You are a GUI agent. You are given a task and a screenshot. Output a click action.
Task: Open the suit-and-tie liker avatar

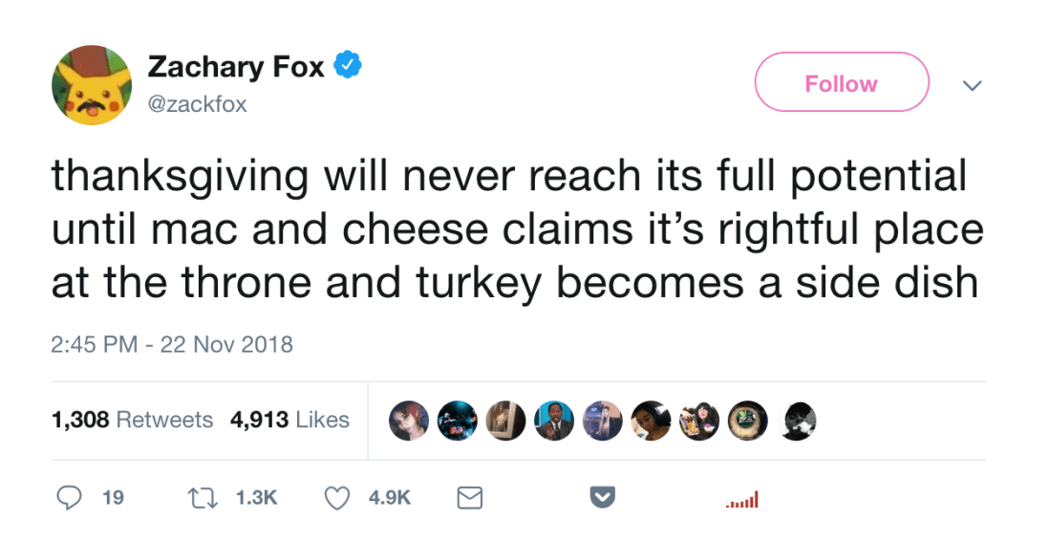(x=554, y=420)
